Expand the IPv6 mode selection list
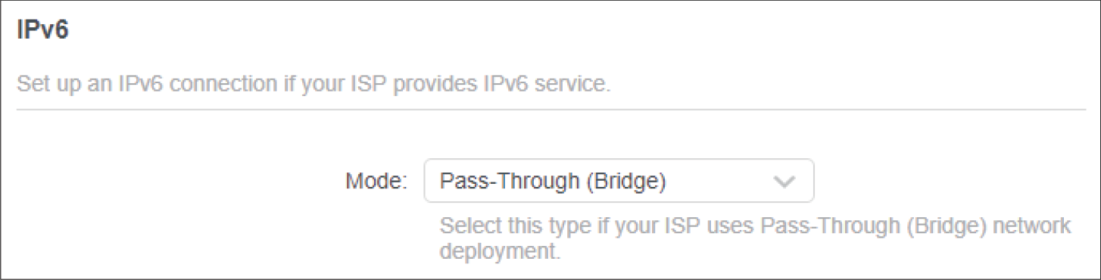This screenshot has width=1101, height=280. pos(619,181)
